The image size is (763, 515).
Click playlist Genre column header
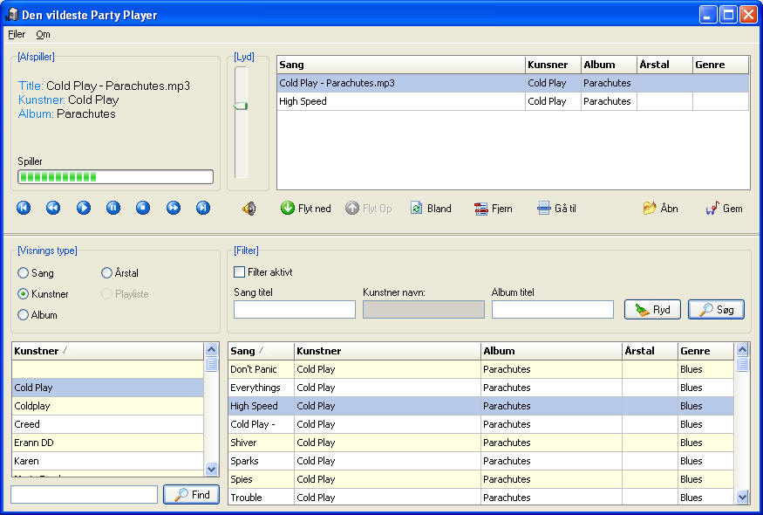(720, 65)
